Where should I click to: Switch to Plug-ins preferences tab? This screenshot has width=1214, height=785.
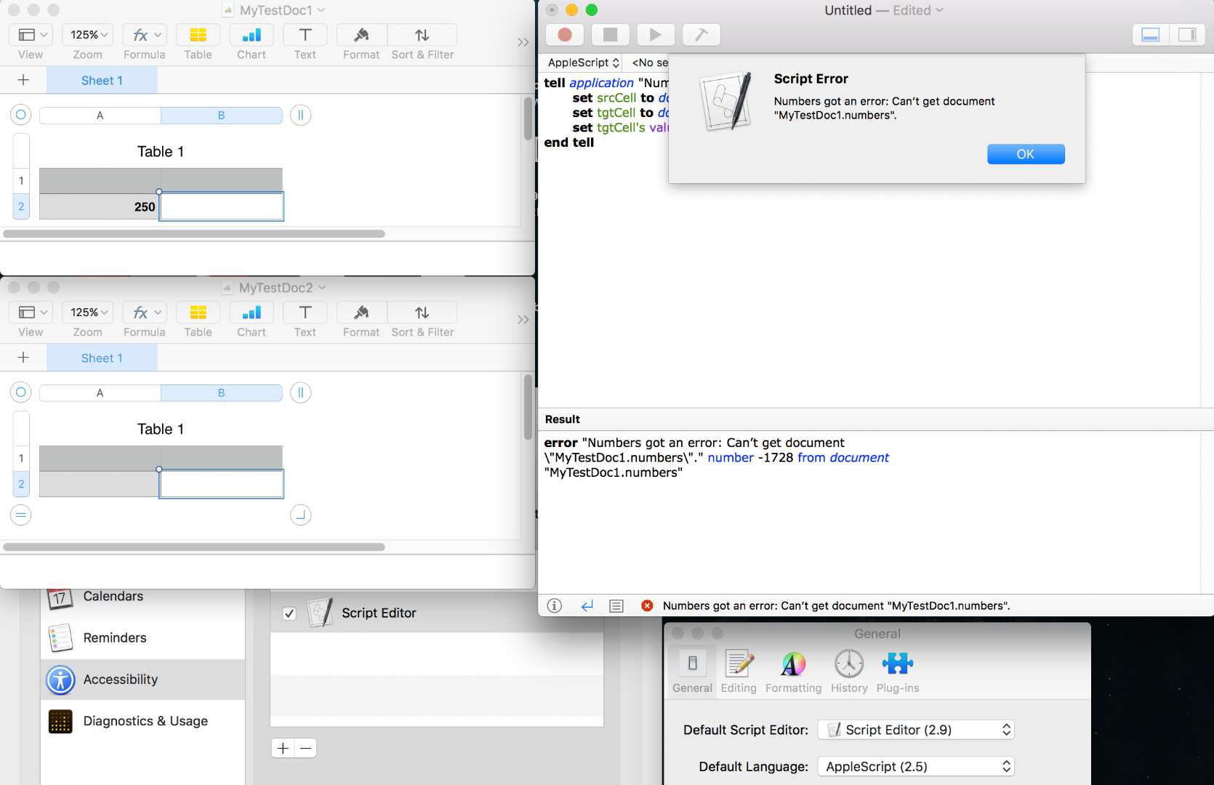(x=898, y=672)
